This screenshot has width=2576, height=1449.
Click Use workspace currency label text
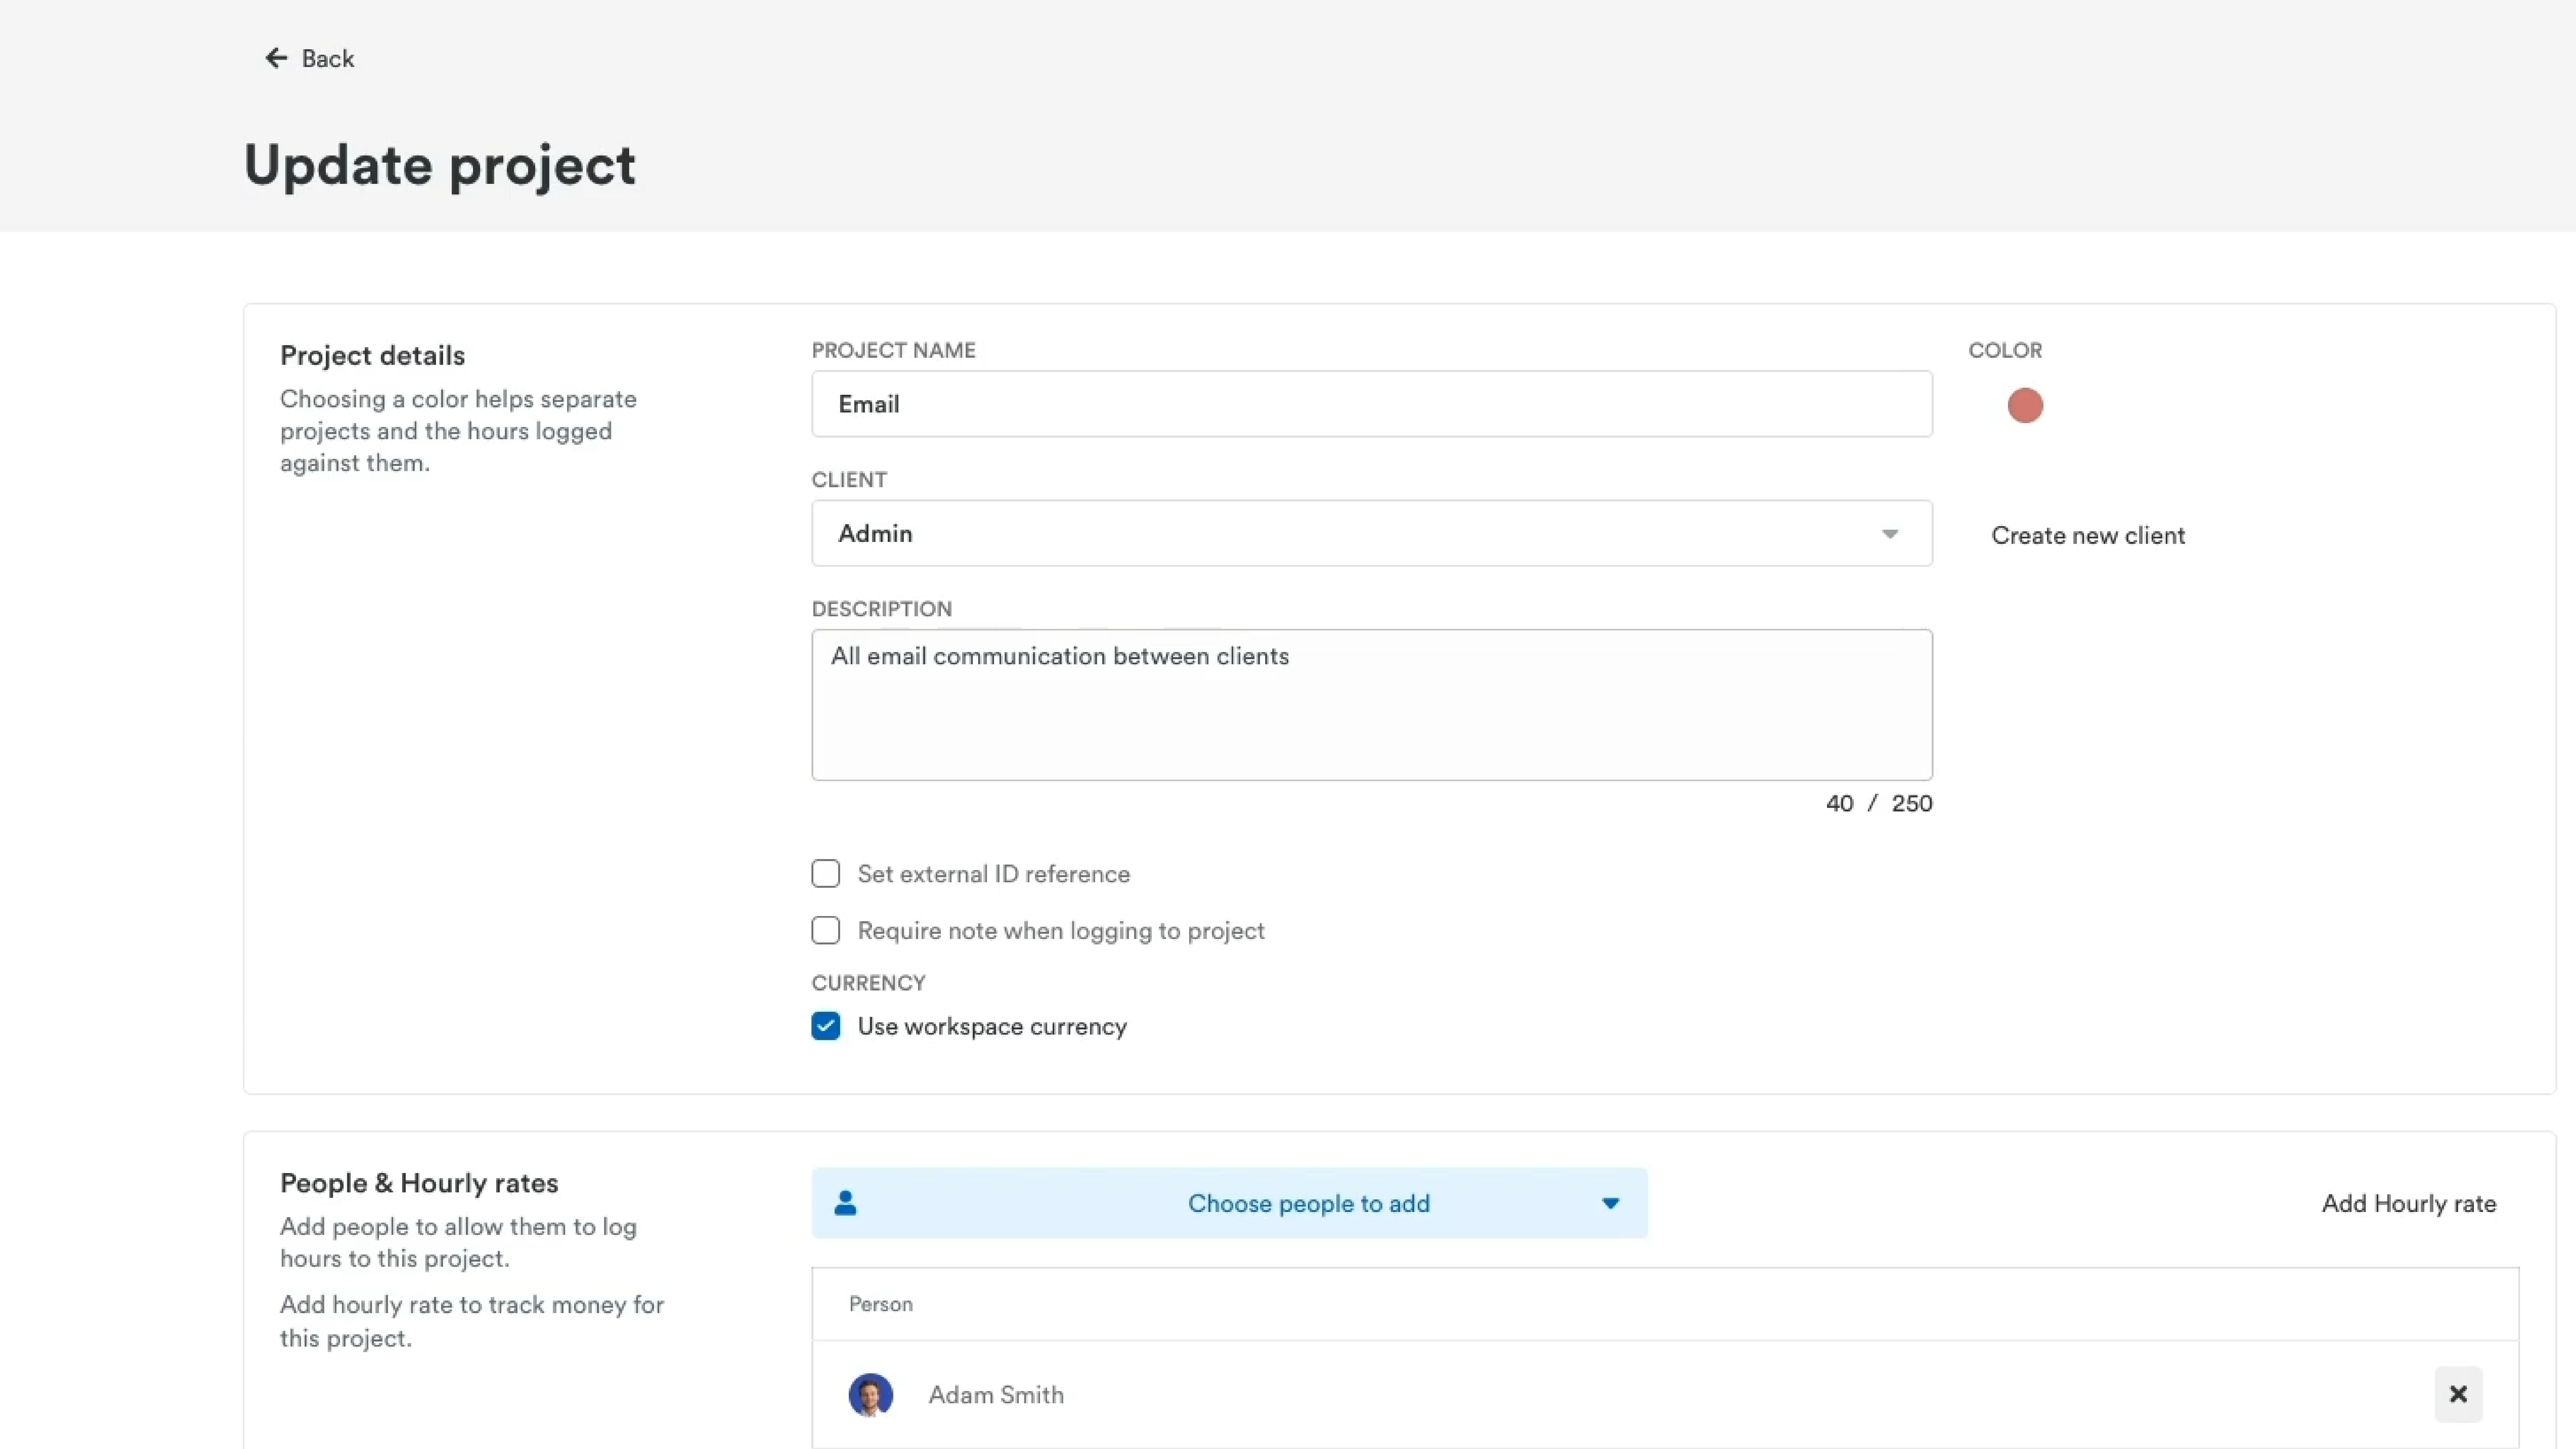992,1027
